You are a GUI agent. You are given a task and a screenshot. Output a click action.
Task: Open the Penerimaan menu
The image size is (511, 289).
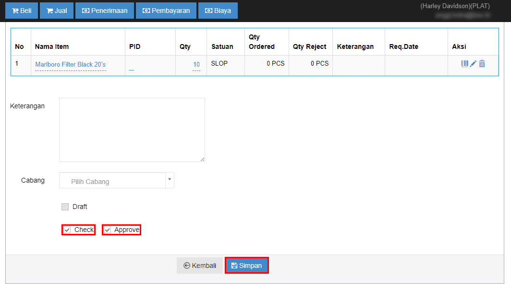(x=105, y=11)
